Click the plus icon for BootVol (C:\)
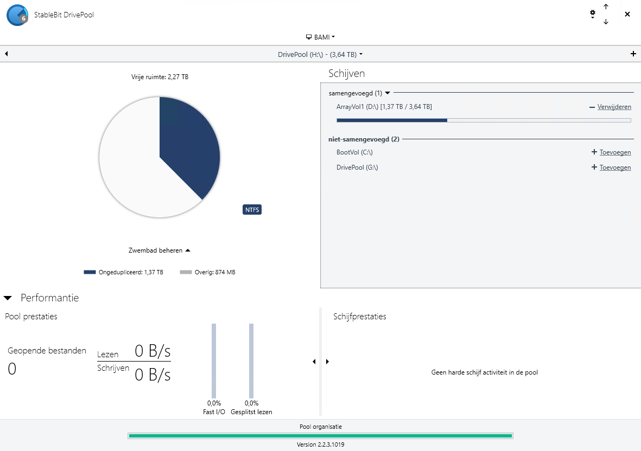Screen dimensions: 641x451 (x=594, y=152)
